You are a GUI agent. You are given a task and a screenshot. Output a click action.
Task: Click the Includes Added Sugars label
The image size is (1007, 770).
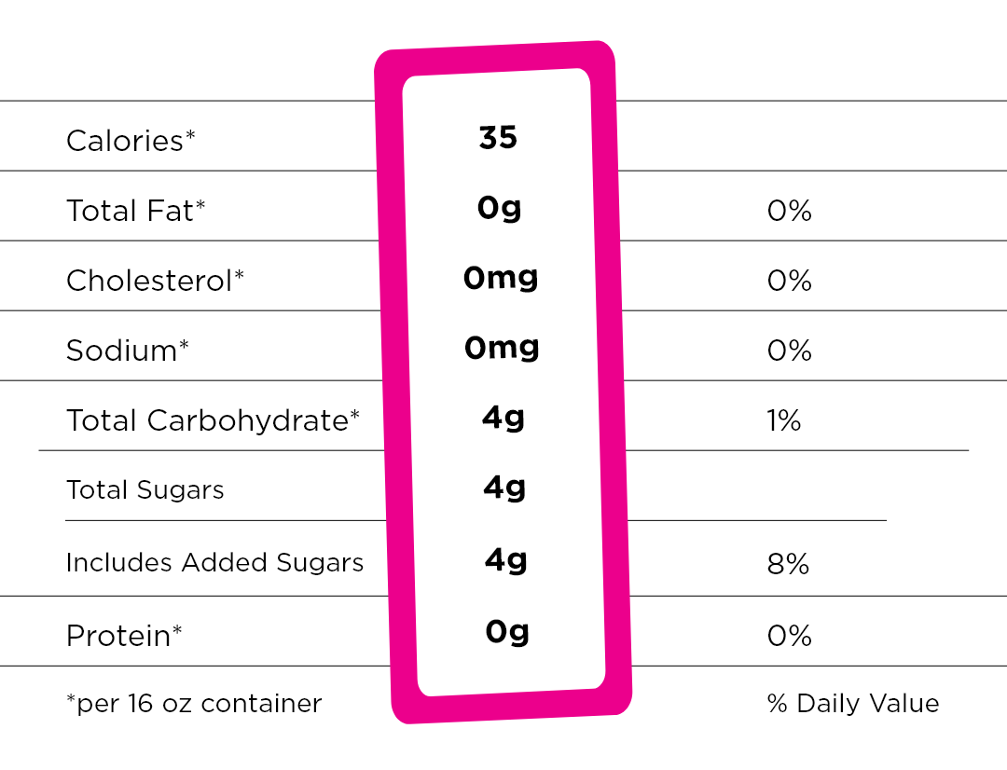click(214, 563)
